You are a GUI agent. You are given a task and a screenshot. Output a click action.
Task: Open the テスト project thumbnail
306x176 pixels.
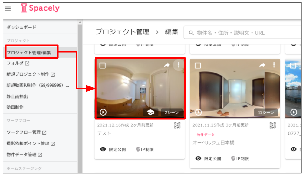coord(140,89)
